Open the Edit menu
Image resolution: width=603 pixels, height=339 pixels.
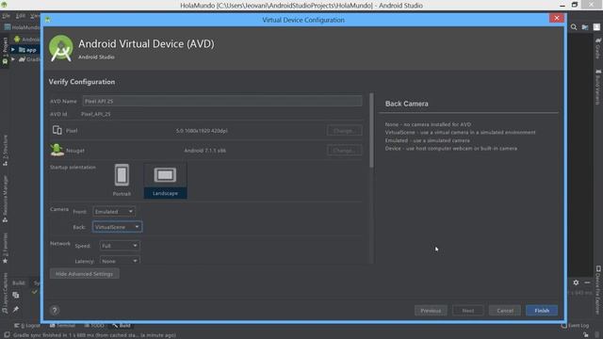21,16
